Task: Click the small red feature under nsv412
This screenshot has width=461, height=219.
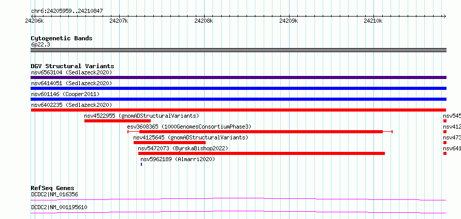Action: 445,132
